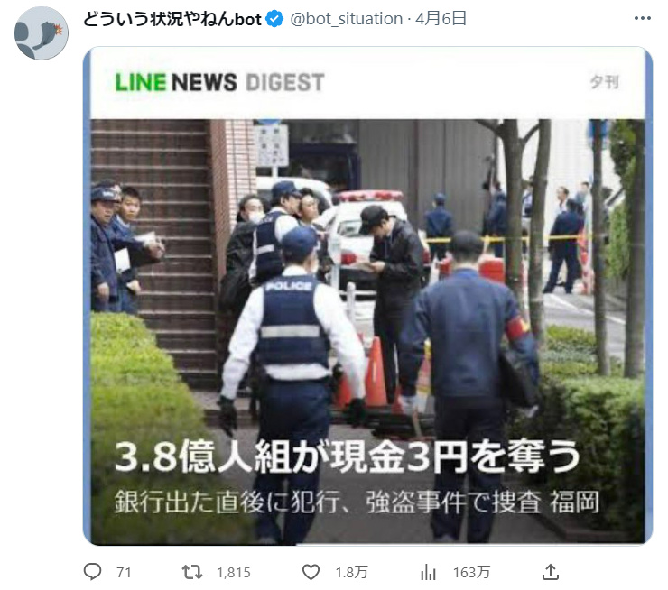Viewport: 668px width, 590px height.
Task: Open the 4月6日 tweet date link
Action: (x=441, y=19)
